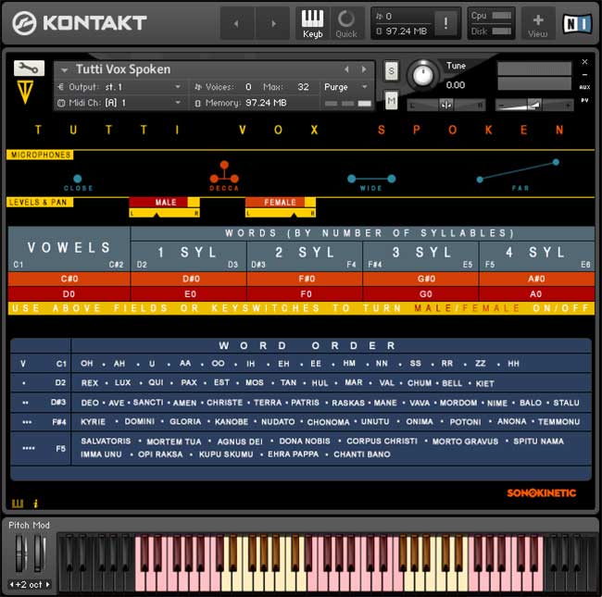Open the info i icon
Image resolution: width=602 pixels, height=597 pixels.
coord(36,504)
